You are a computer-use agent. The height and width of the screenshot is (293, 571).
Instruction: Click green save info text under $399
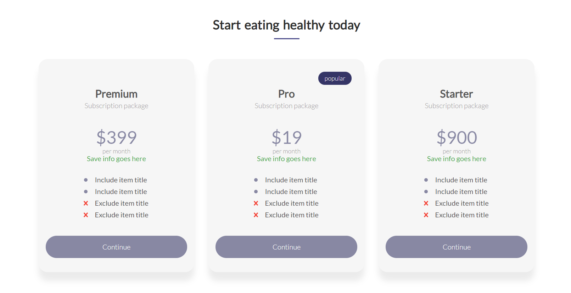point(116,159)
